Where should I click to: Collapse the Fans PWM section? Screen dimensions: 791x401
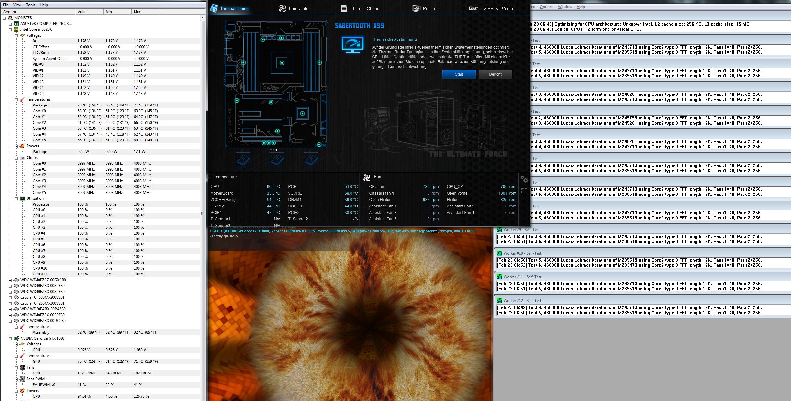coord(17,379)
